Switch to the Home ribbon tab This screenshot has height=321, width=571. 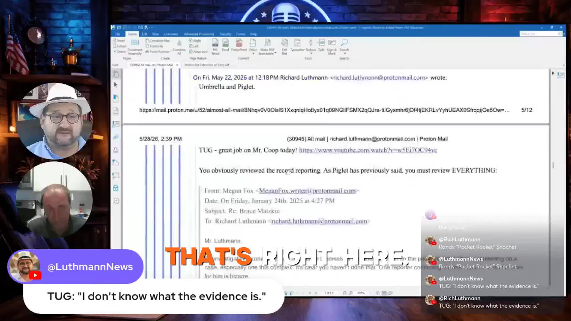[x=132, y=34]
